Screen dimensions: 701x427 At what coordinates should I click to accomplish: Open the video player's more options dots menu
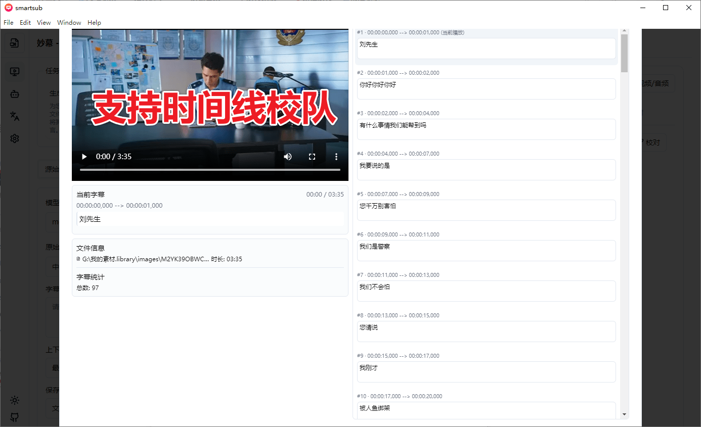point(336,157)
